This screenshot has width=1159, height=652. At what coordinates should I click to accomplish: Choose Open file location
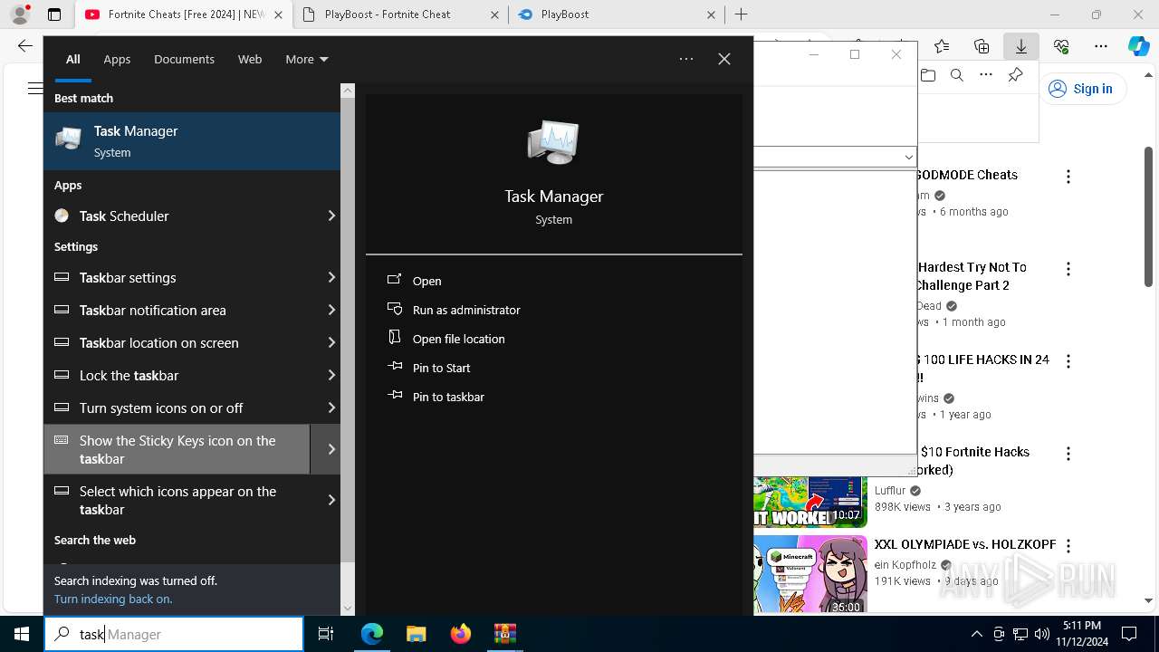pyautogui.click(x=458, y=339)
